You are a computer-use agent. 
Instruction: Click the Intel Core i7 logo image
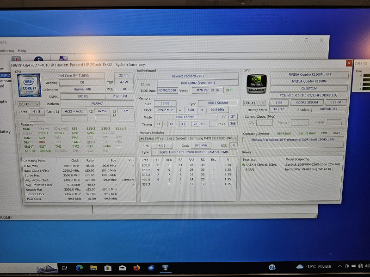point(30,85)
